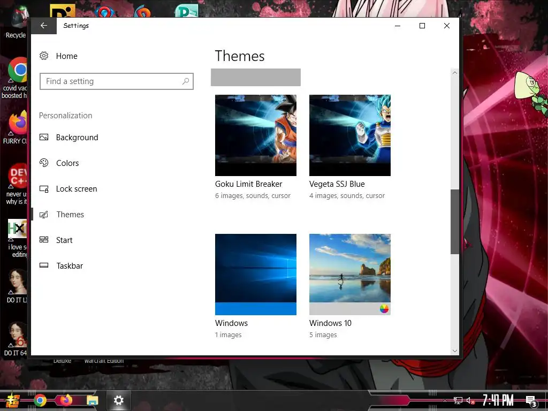The image size is (548, 411).
Task: Select the Background picture icon
Action: coord(44,138)
